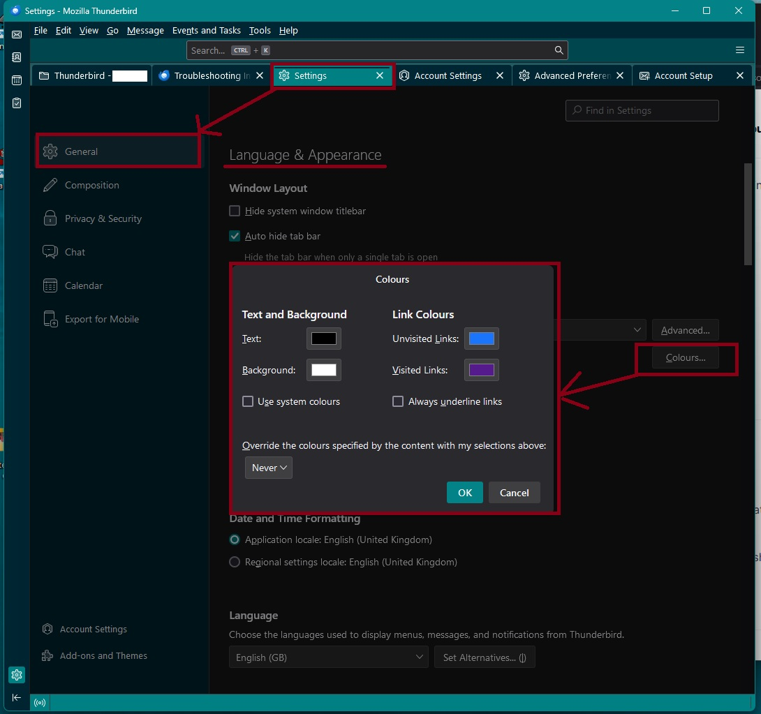761x714 pixels.
Task: Switch to the Account Settings tab
Action: [x=448, y=75]
